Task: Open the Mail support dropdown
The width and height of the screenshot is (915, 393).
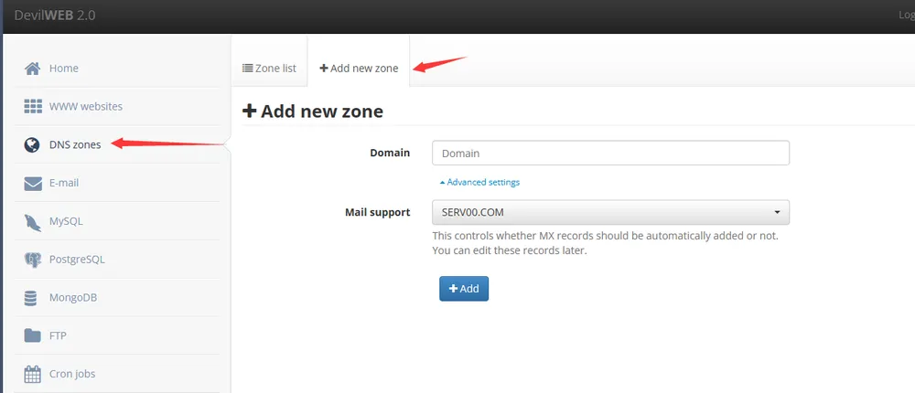Action: (x=610, y=213)
